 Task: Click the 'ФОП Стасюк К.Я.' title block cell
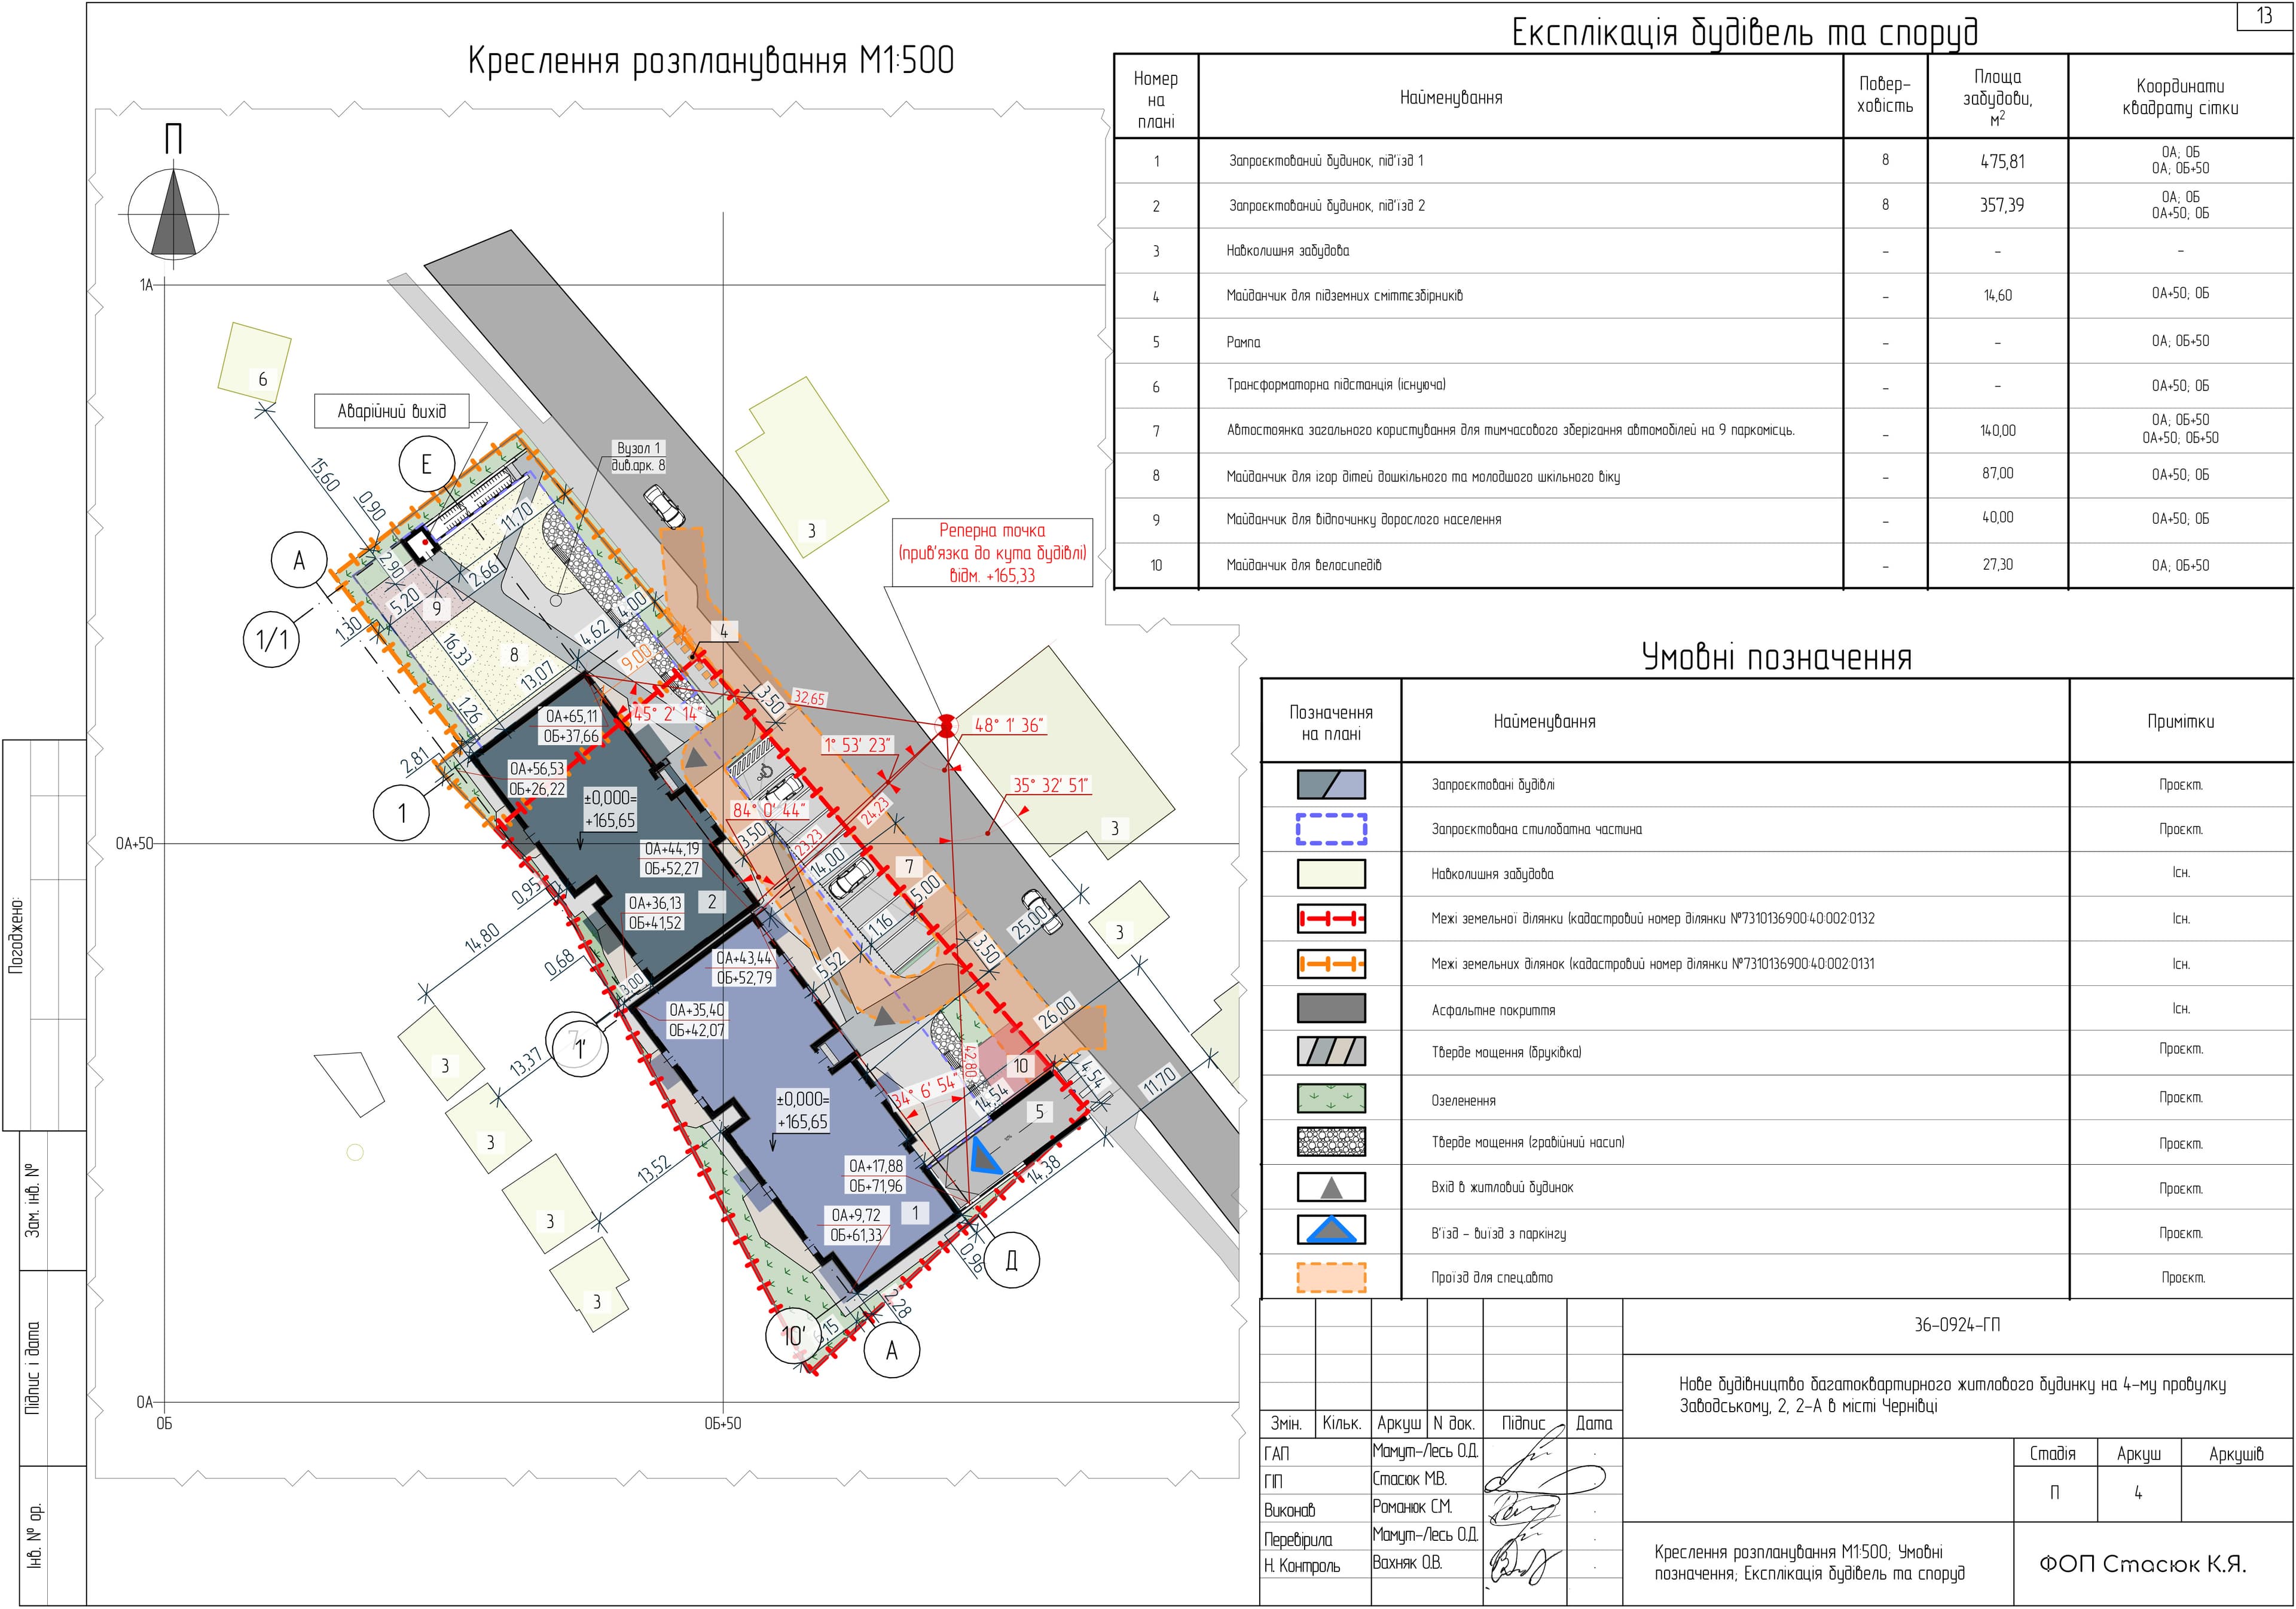(x=2143, y=1565)
